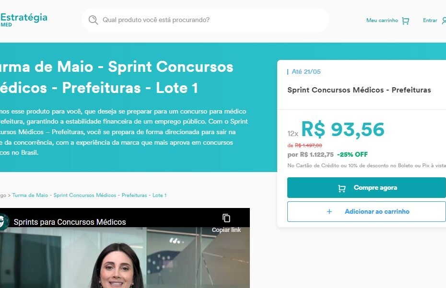Click the 'Até 21/05' deadline label
The height and width of the screenshot is (288, 446).
pos(306,72)
